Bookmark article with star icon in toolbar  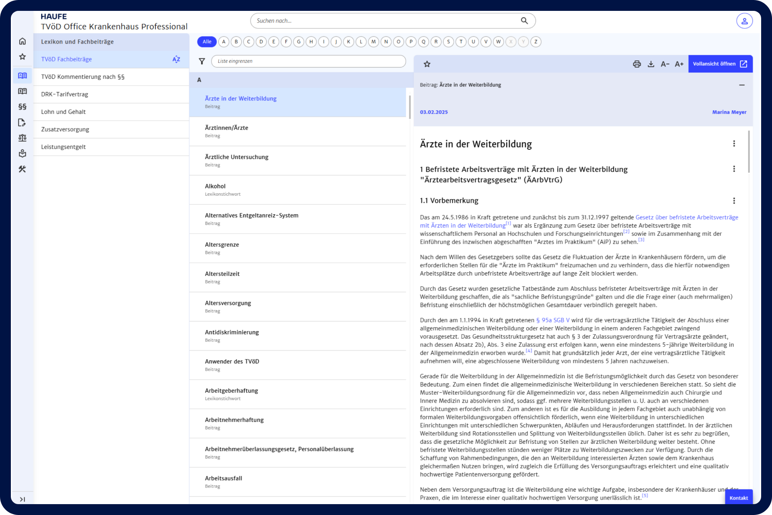pos(427,64)
